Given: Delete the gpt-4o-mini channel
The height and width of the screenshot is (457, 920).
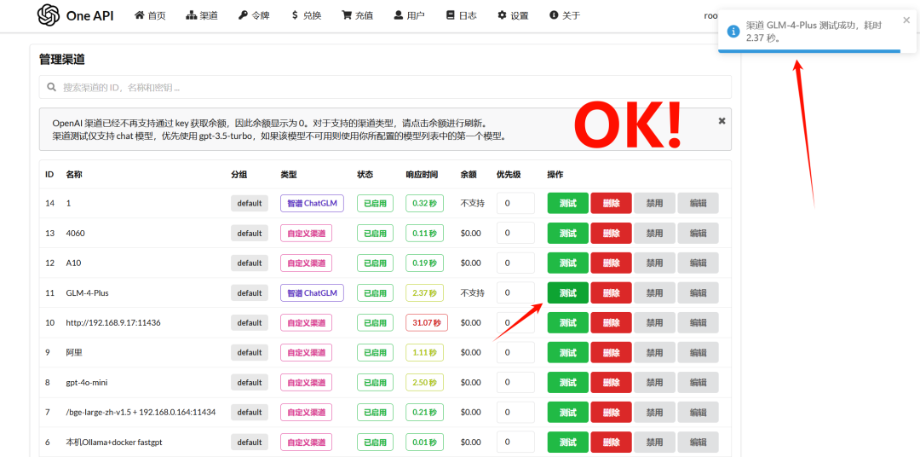Looking at the screenshot, I should pos(611,383).
